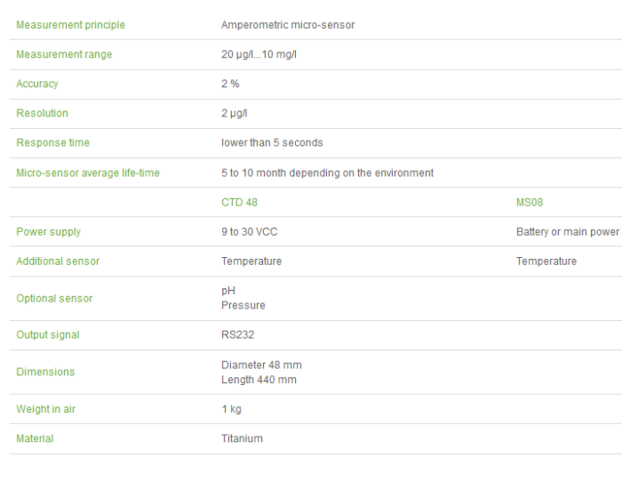Select the Optional sensor label
The height and width of the screenshot is (482, 622).
tap(54, 299)
